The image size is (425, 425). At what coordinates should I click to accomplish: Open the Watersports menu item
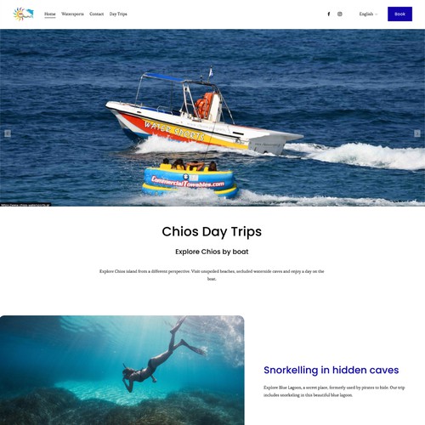coord(72,14)
